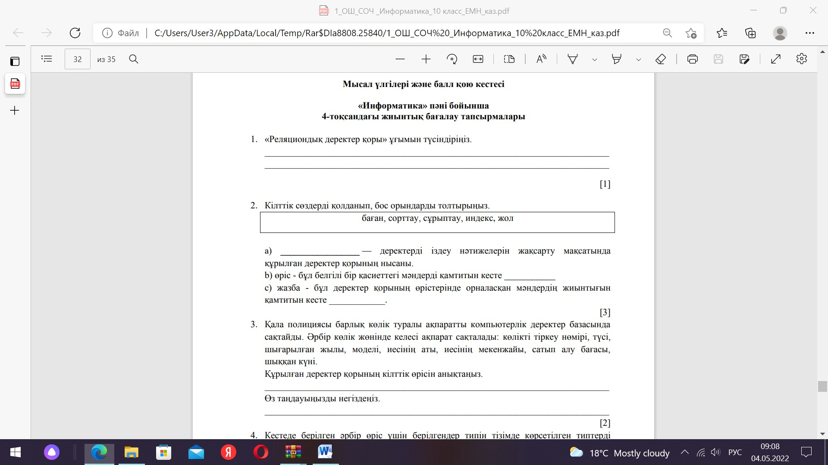
Task: Click the page number input field
Action: coord(78,59)
